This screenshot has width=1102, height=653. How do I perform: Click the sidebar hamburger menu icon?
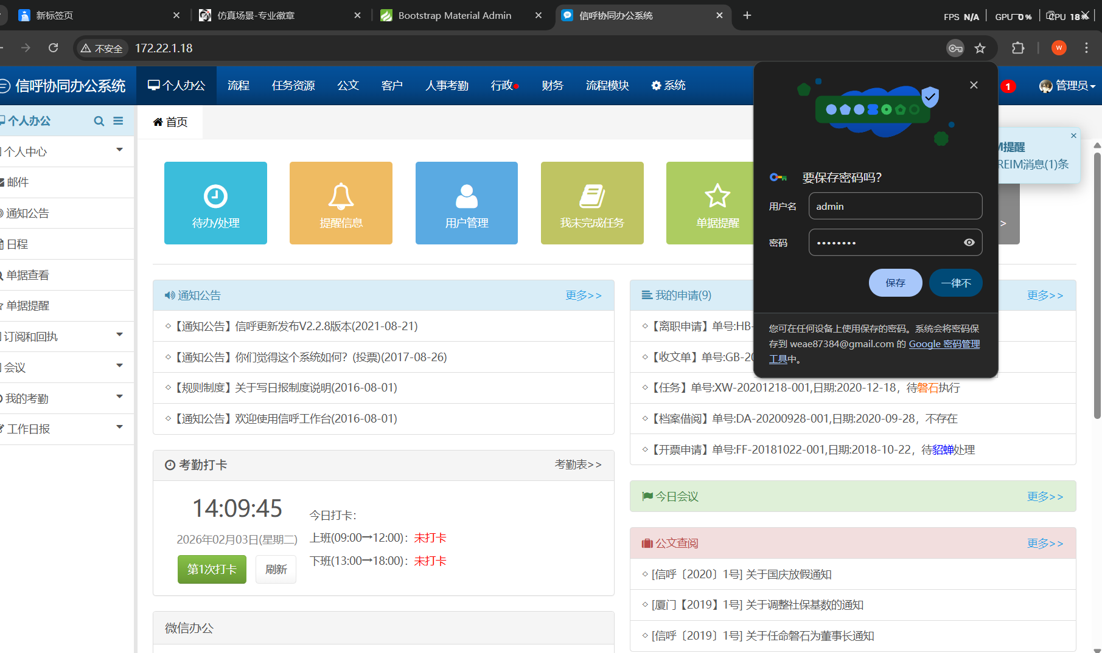click(118, 121)
